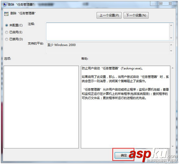The height and width of the screenshot is (164, 179).
Task: Confirm with the 确定 button
Action: [x=124, y=155]
